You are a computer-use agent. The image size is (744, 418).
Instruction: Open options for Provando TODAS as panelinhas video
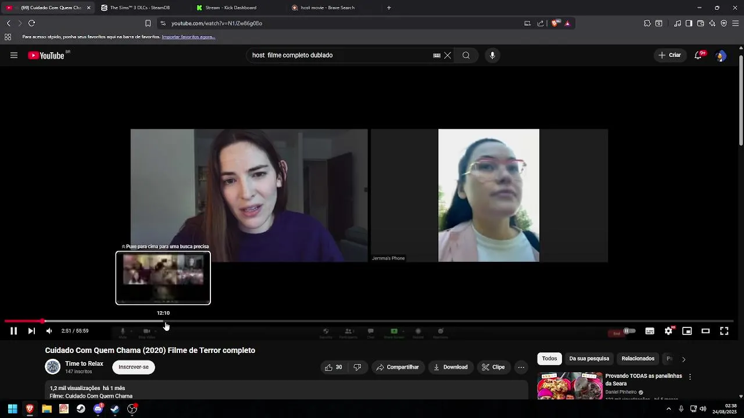pyautogui.click(x=690, y=377)
